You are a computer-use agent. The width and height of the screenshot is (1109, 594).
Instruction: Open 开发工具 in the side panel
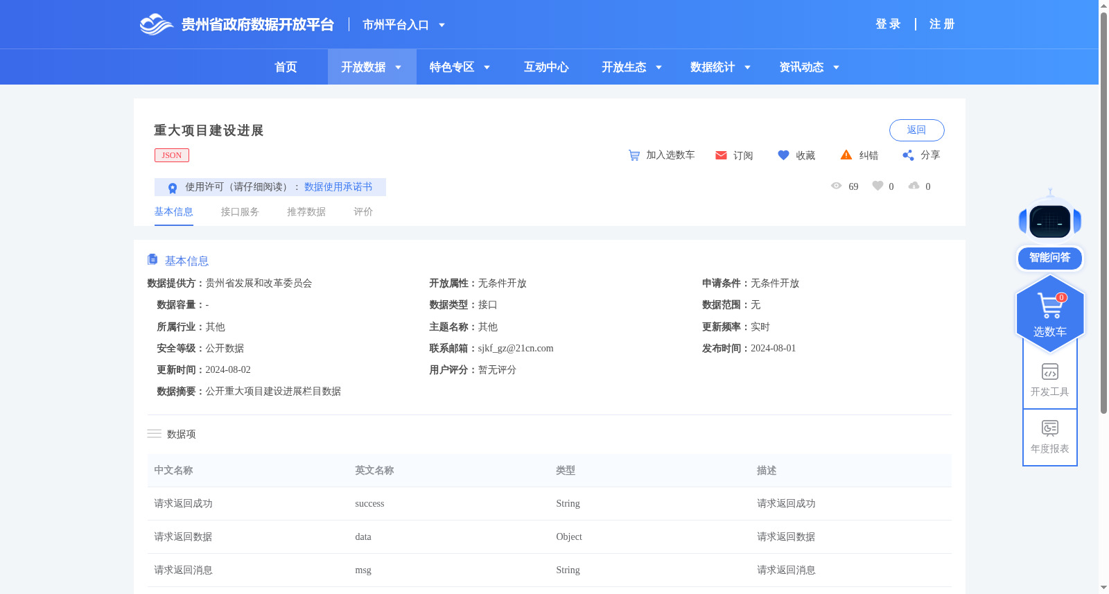click(x=1050, y=381)
